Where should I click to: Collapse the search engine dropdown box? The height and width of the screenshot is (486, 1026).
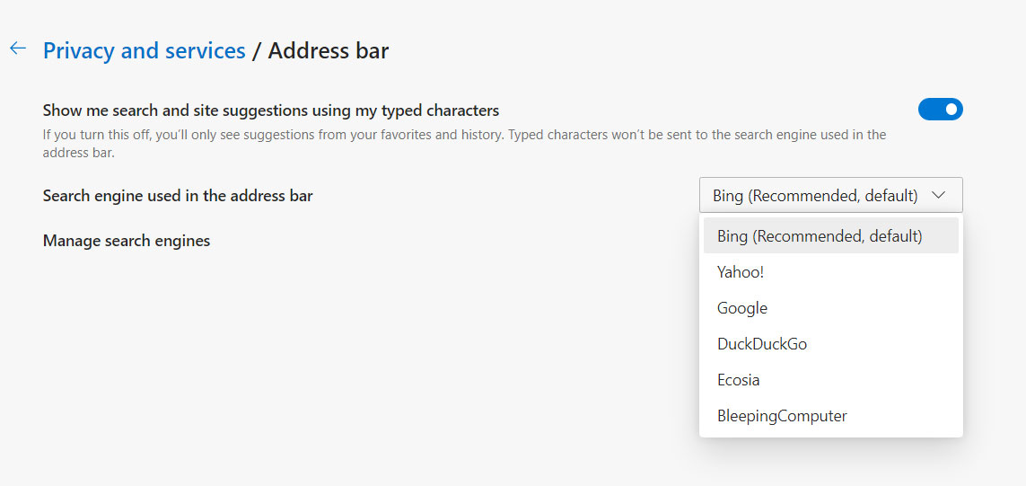831,195
